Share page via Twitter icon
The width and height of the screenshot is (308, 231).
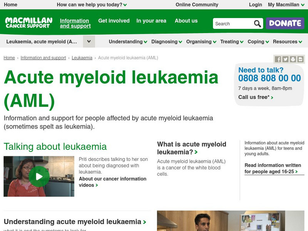coord(285,59)
